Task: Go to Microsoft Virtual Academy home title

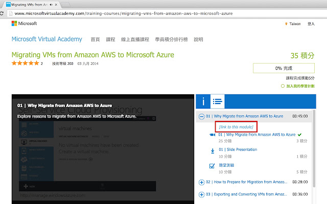Action: point(46,39)
